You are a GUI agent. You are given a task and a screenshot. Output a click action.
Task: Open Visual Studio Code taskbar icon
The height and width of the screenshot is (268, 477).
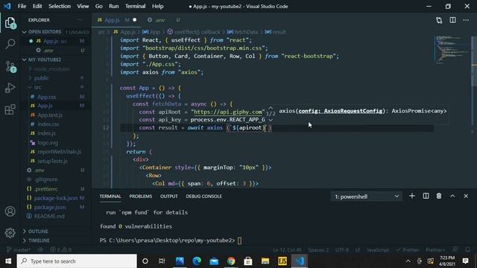click(x=300, y=261)
